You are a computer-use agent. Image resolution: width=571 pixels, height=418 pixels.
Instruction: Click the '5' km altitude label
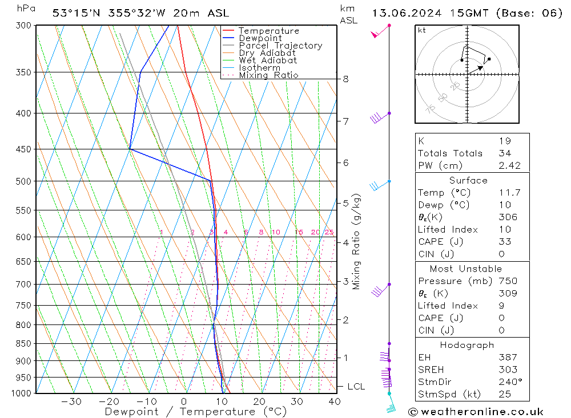[345, 203]
